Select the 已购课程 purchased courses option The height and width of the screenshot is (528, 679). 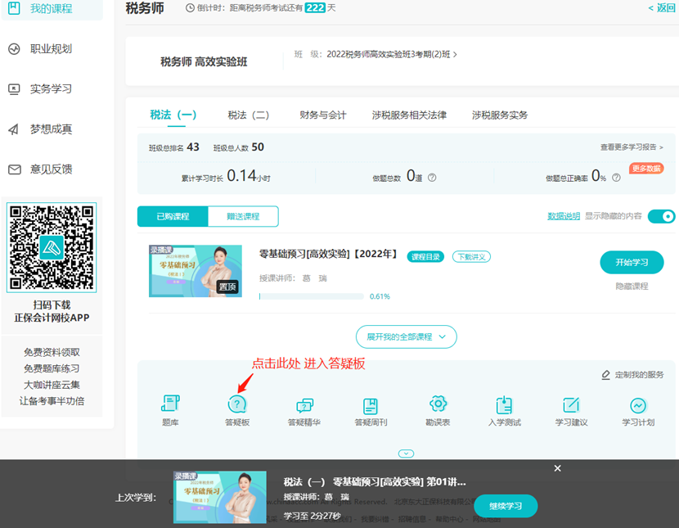click(173, 216)
